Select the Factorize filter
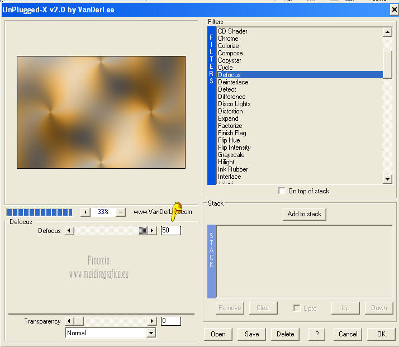The height and width of the screenshot is (347, 399). pos(300,126)
